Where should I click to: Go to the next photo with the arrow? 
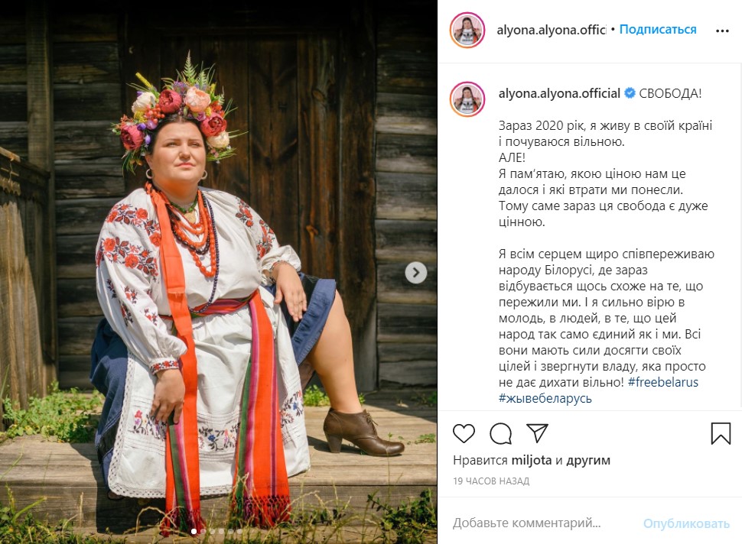tap(416, 273)
